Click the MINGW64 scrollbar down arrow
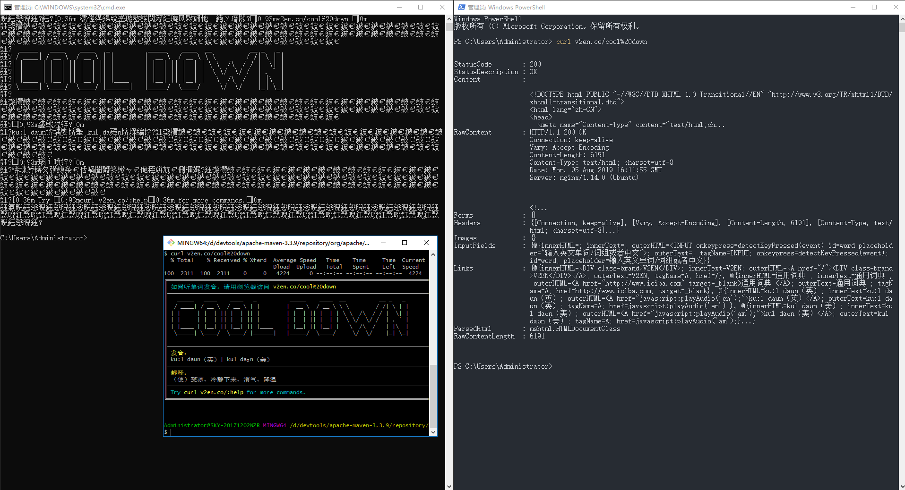The image size is (905, 490). (x=433, y=432)
